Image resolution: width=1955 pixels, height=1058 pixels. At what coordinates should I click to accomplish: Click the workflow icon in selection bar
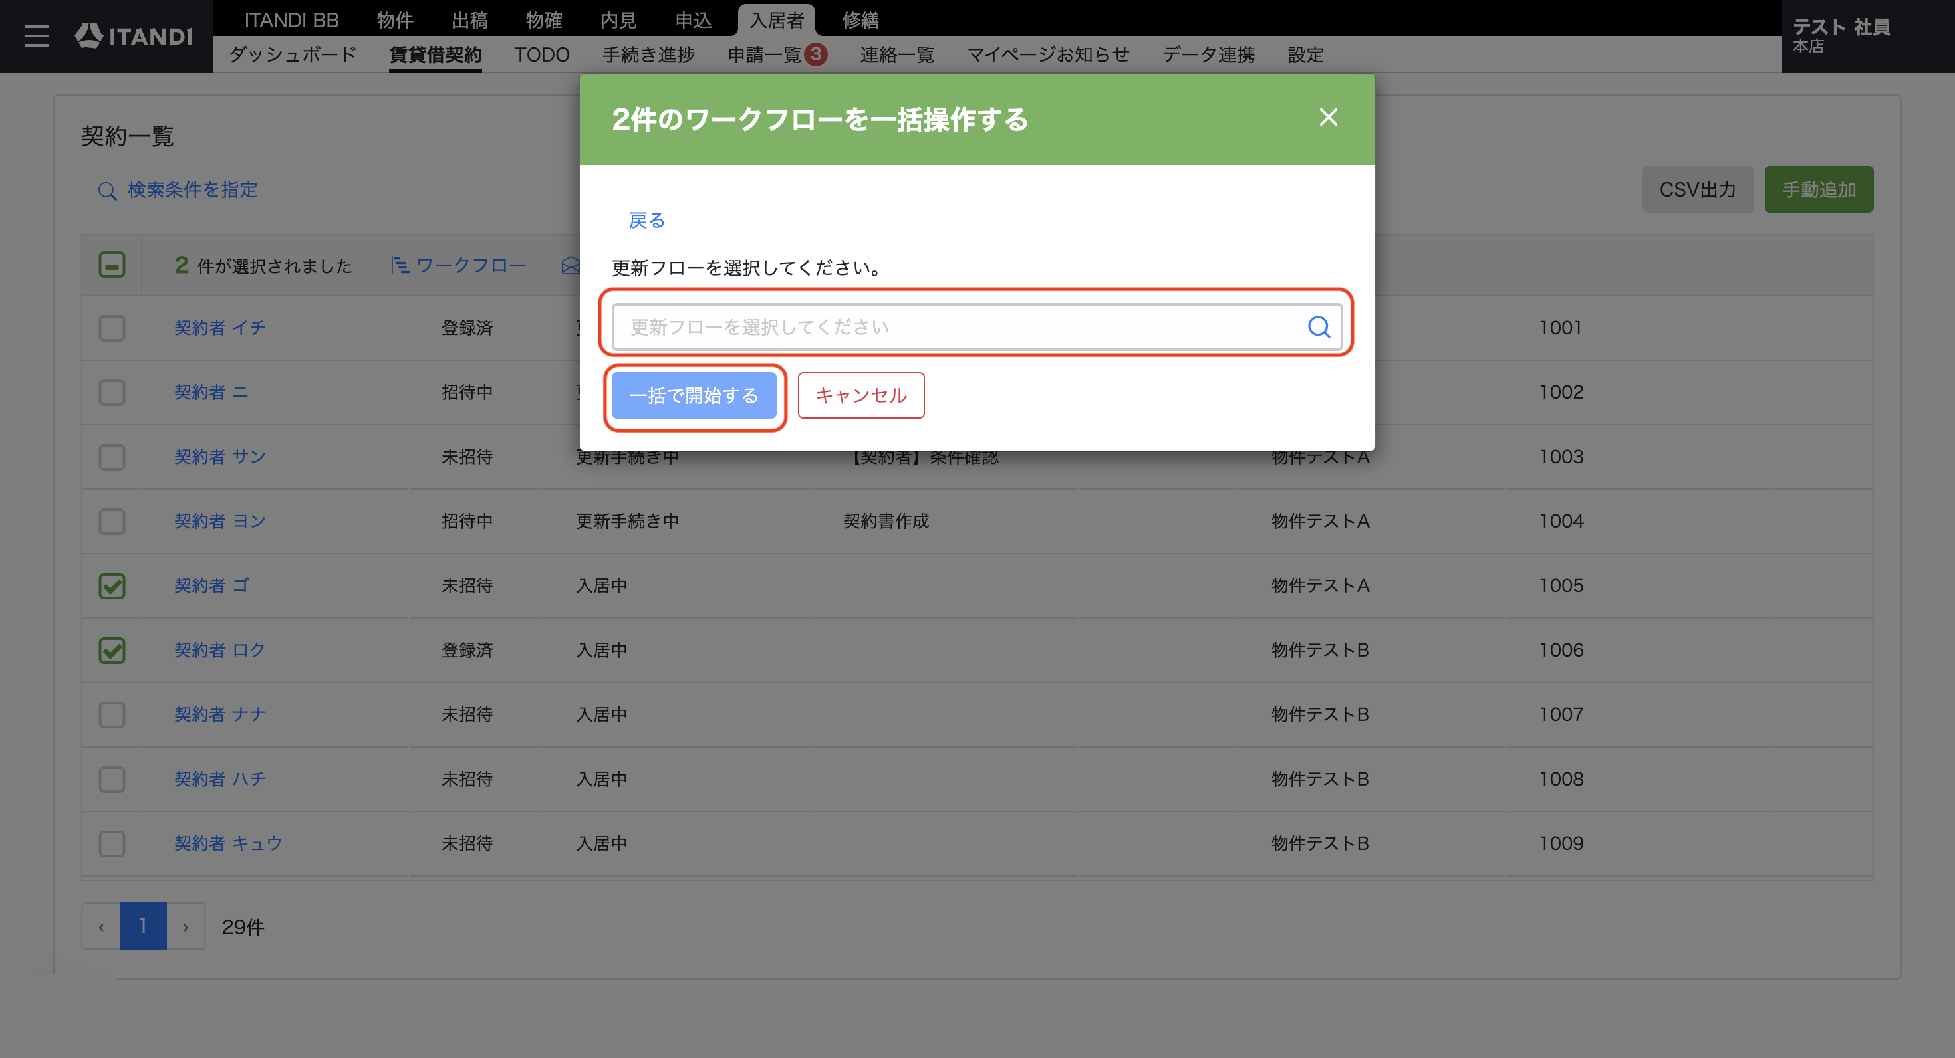pyautogui.click(x=400, y=265)
